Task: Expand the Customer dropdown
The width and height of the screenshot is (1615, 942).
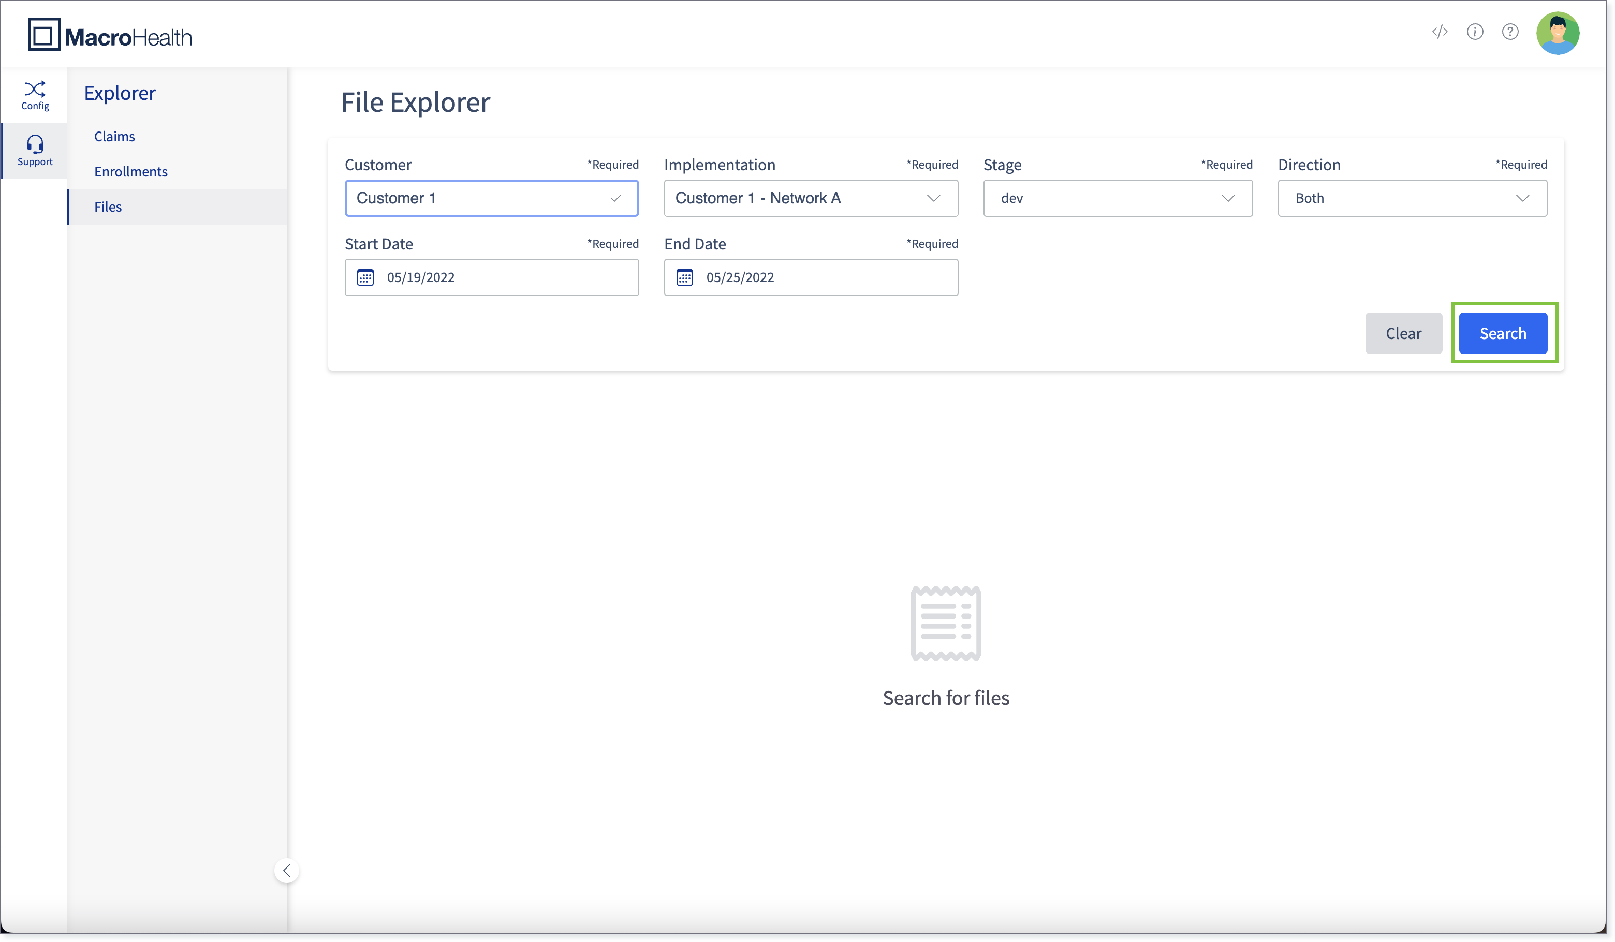Action: pos(492,198)
